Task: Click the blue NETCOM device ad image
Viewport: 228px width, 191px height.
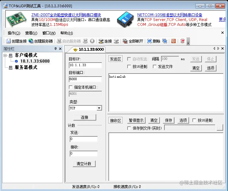Action: click(x=125, y=19)
